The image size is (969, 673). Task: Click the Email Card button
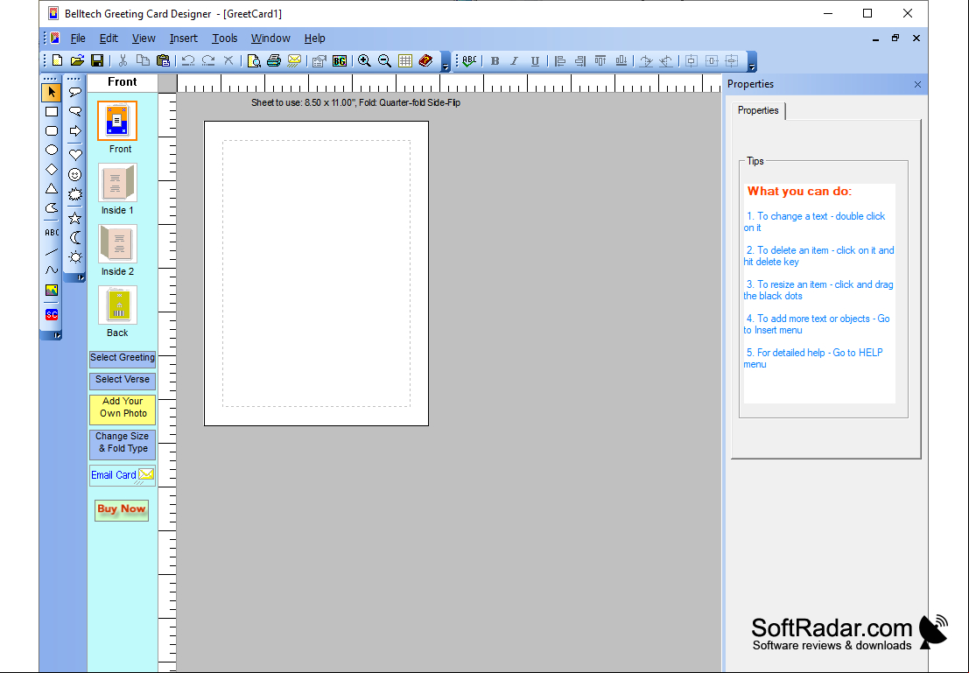[123, 475]
